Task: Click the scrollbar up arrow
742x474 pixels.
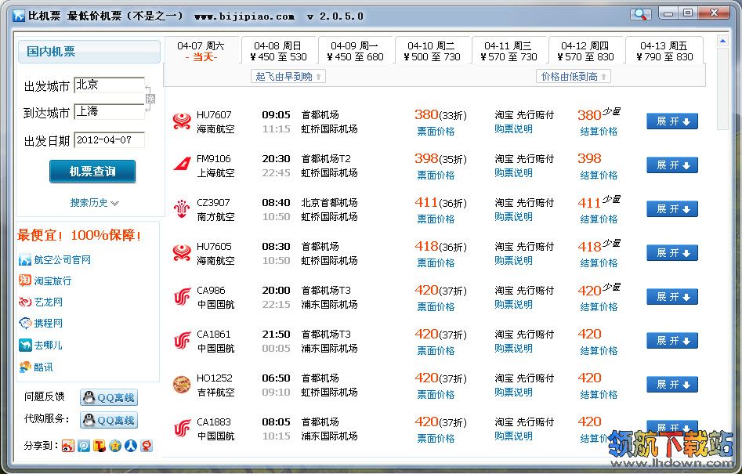Action: (722, 42)
